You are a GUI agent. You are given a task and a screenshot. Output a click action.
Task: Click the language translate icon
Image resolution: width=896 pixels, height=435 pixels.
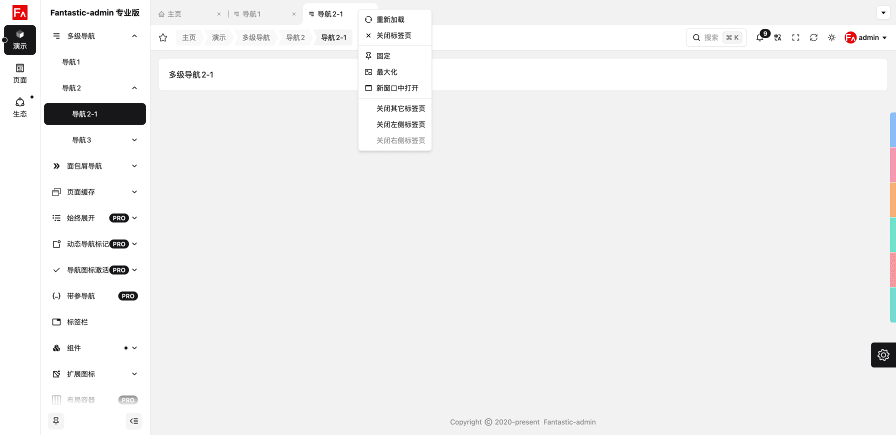[x=777, y=37]
